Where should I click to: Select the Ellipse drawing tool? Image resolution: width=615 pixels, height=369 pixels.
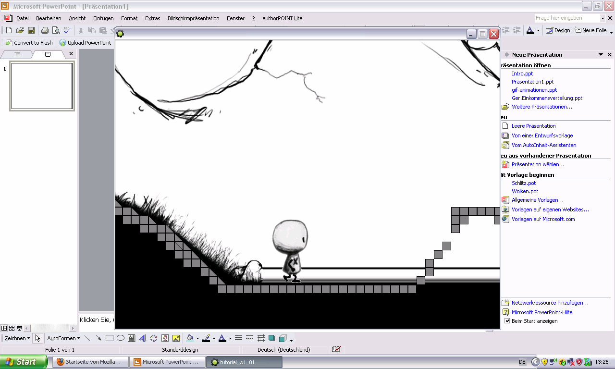click(x=121, y=338)
